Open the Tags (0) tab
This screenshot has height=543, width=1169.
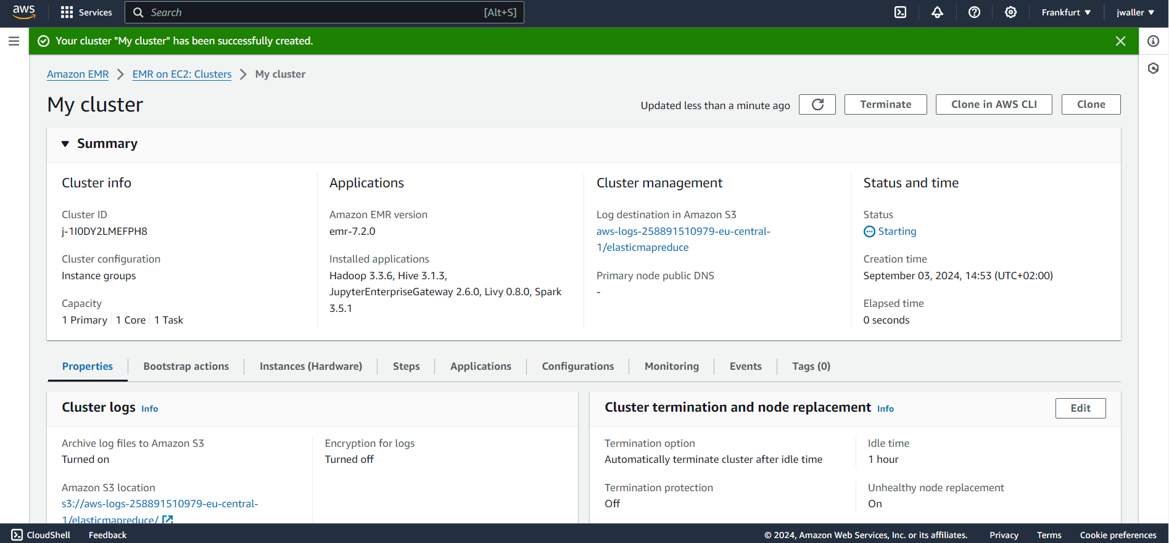coord(811,366)
